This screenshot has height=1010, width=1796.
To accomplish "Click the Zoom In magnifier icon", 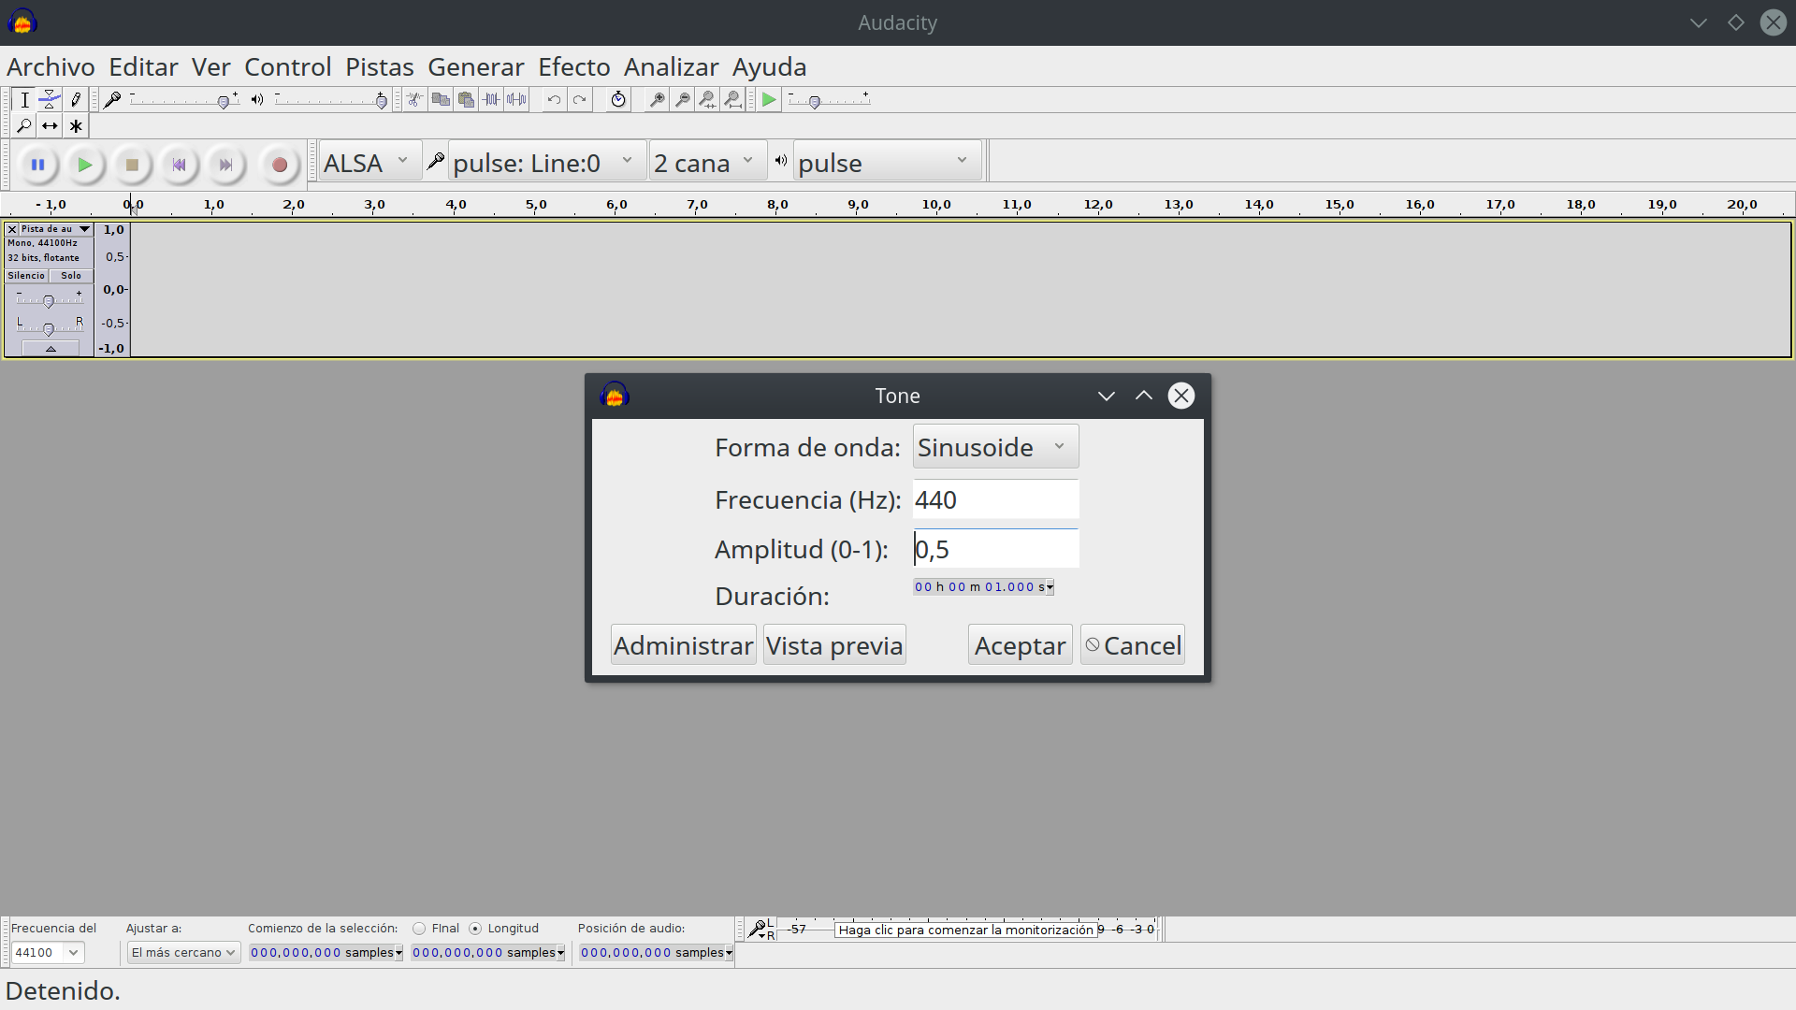I will 658,100.
